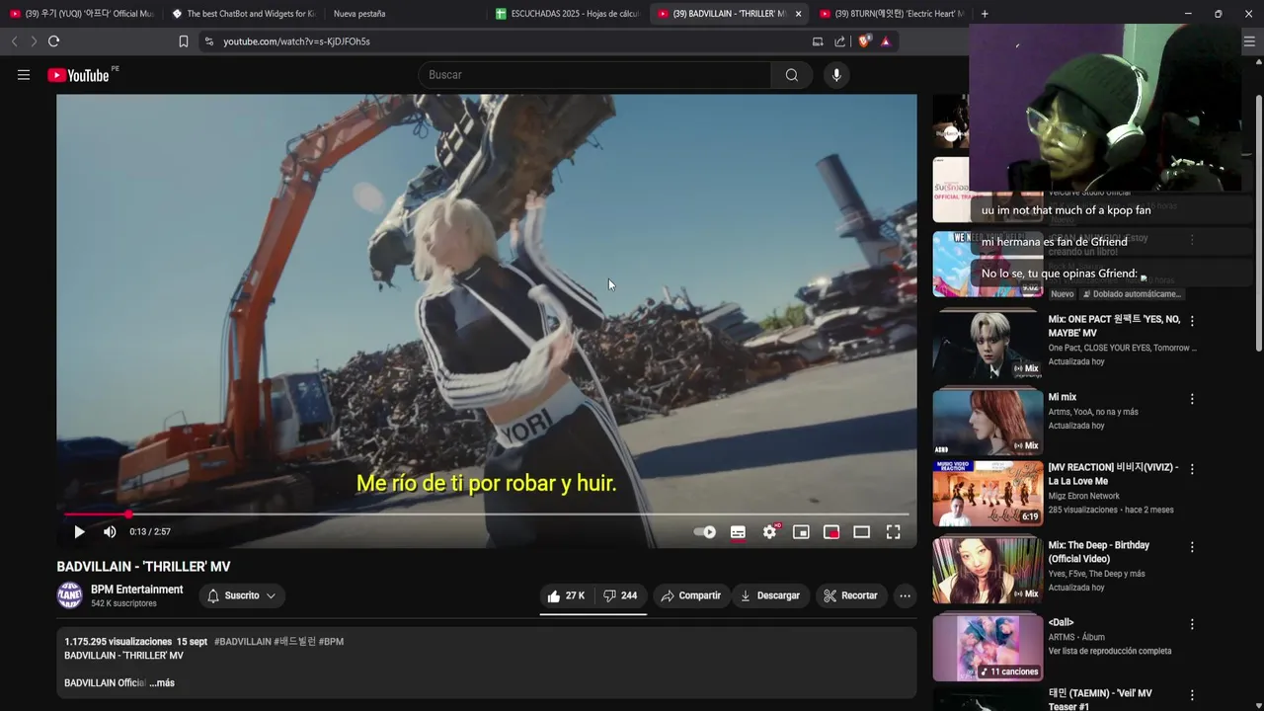Viewport: 1264px width, 711px height.
Task: Close the BADVILLAIN THRILLER tab
Action: click(798, 14)
